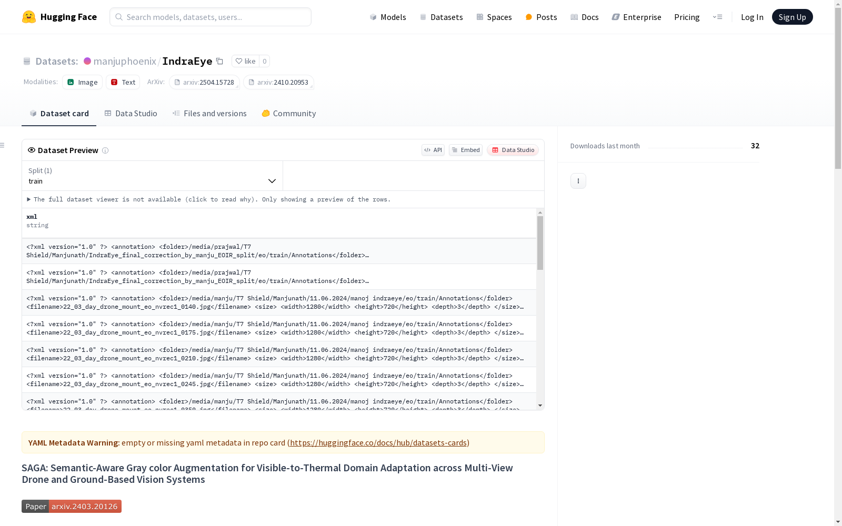The width and height of the screenshot is (842, 526).
Task: Click the Dataset Preview eye icon
Action: 32,150
